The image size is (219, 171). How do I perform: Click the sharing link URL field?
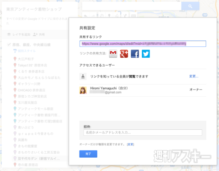coord(143,44)
